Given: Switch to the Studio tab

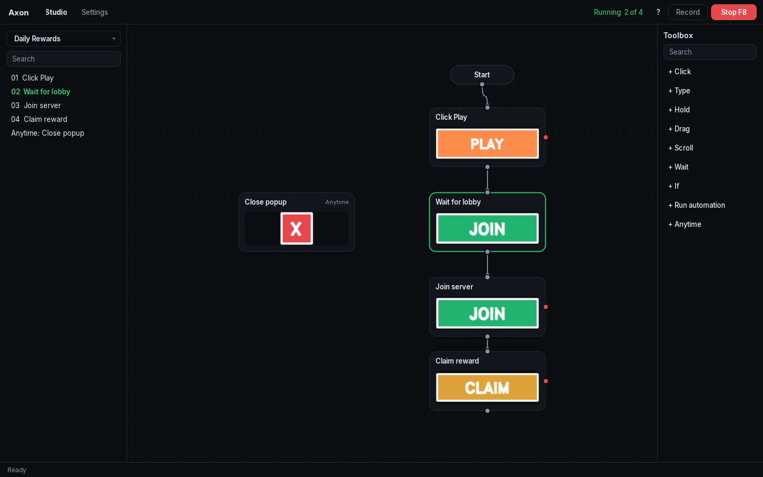Looking at the screenshot, I should (x=56, y=12).
